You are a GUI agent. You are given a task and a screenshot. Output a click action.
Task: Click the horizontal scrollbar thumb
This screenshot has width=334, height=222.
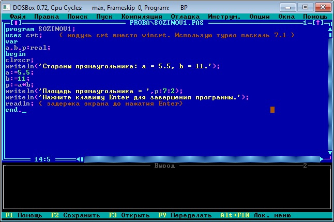pos(82,159)
